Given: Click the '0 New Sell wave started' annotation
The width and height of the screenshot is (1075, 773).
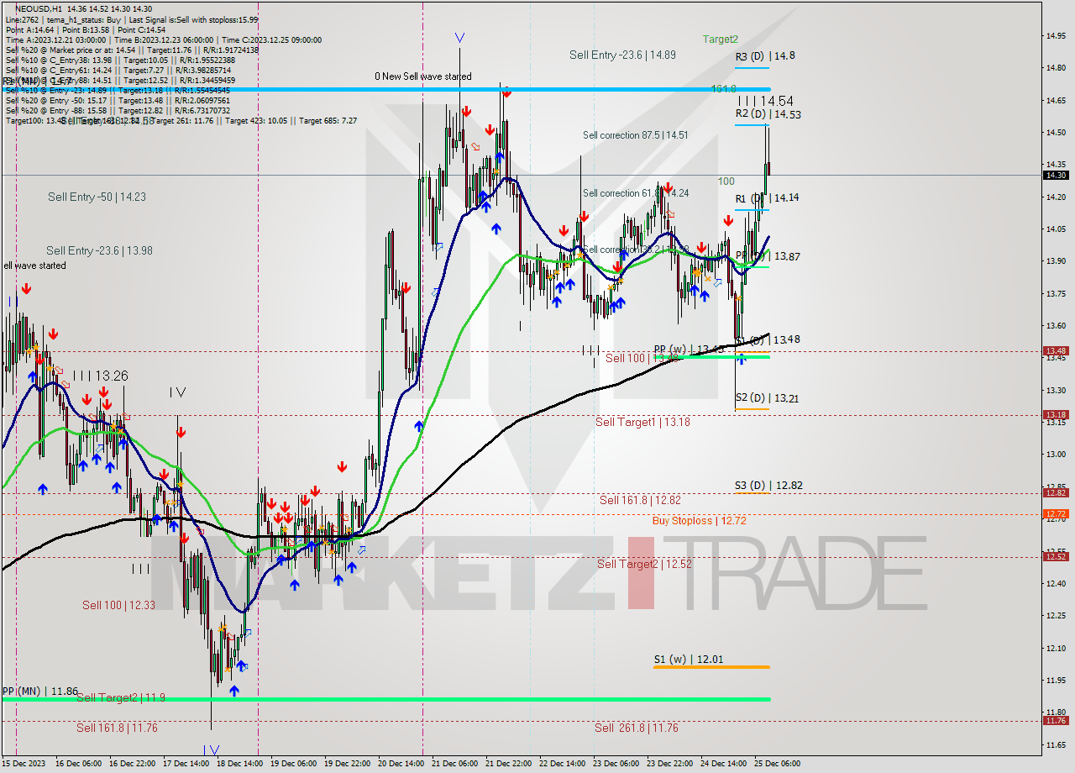Looking at the screenshot, I should pos(423,76).
